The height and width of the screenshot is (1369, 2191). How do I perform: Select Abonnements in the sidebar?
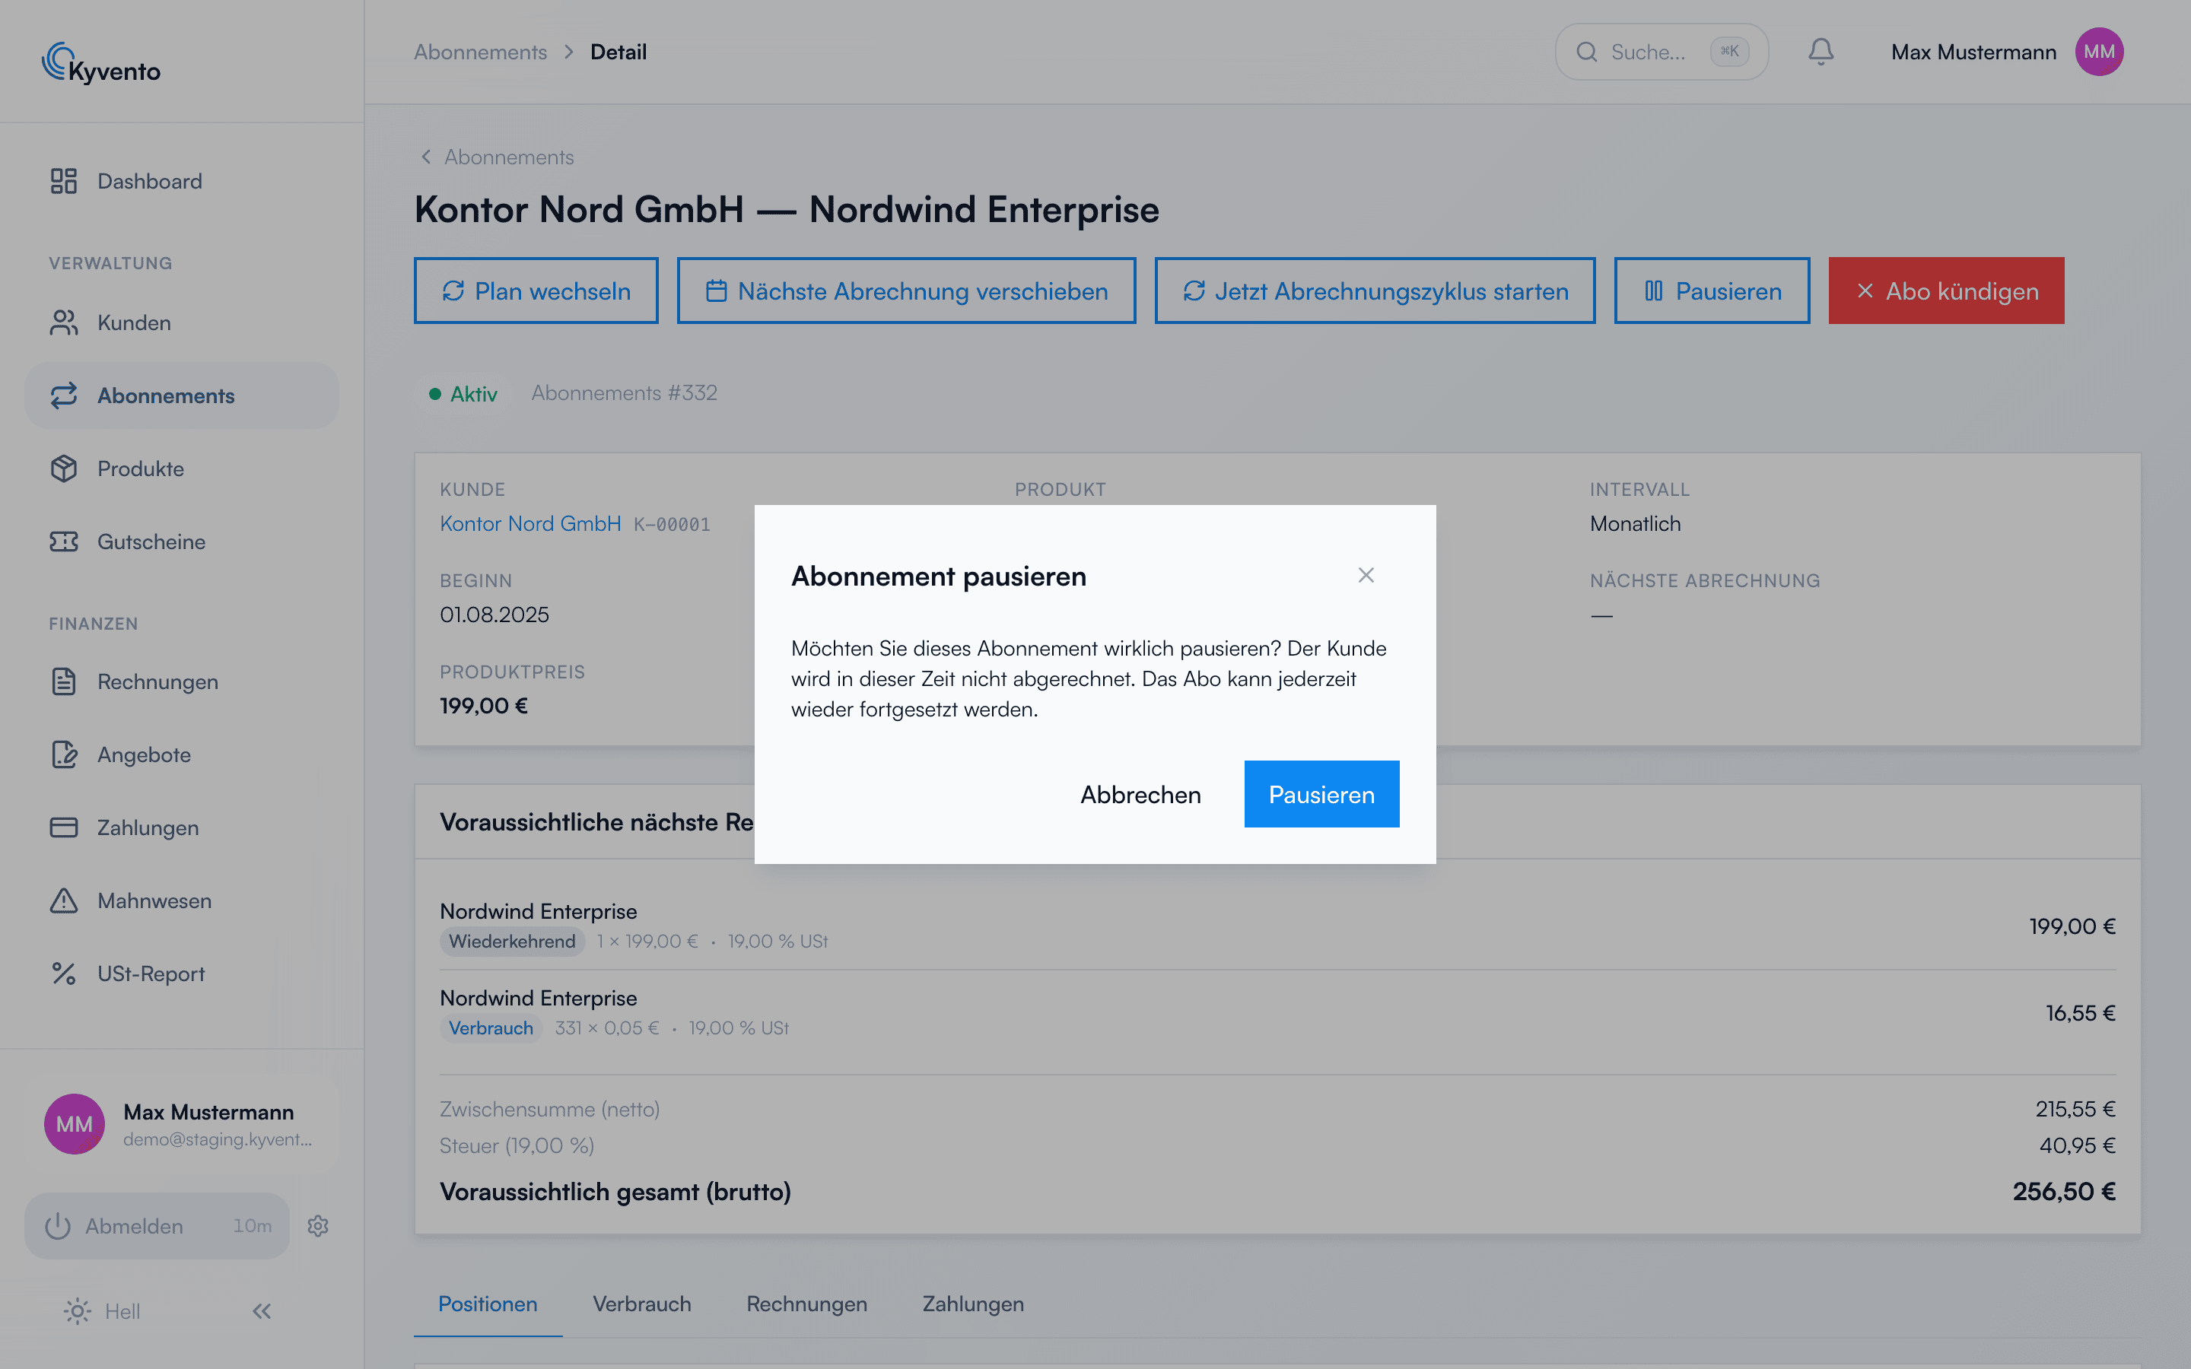click(181, 395)
